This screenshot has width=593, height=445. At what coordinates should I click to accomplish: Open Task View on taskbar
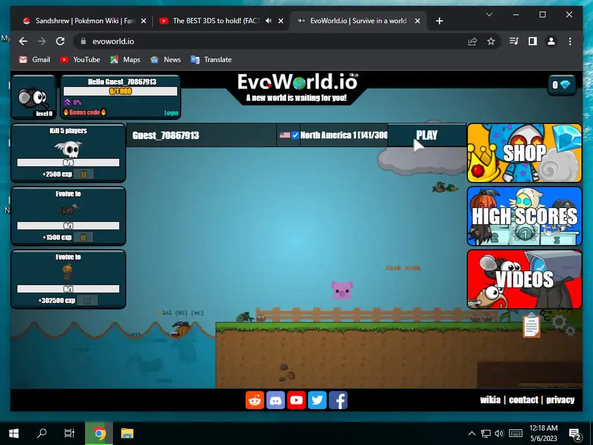point(69,433)
